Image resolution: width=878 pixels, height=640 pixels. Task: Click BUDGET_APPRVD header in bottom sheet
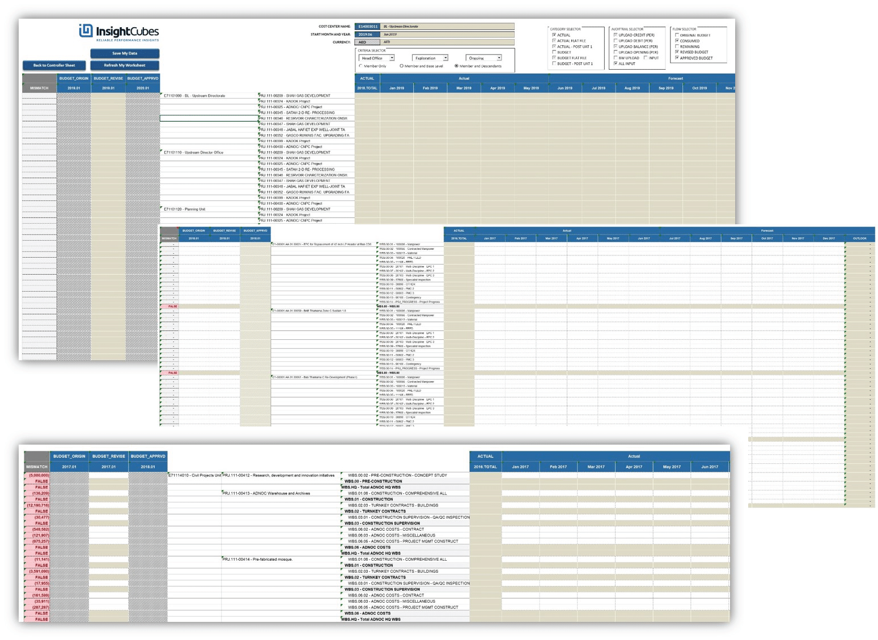point(148,456)
